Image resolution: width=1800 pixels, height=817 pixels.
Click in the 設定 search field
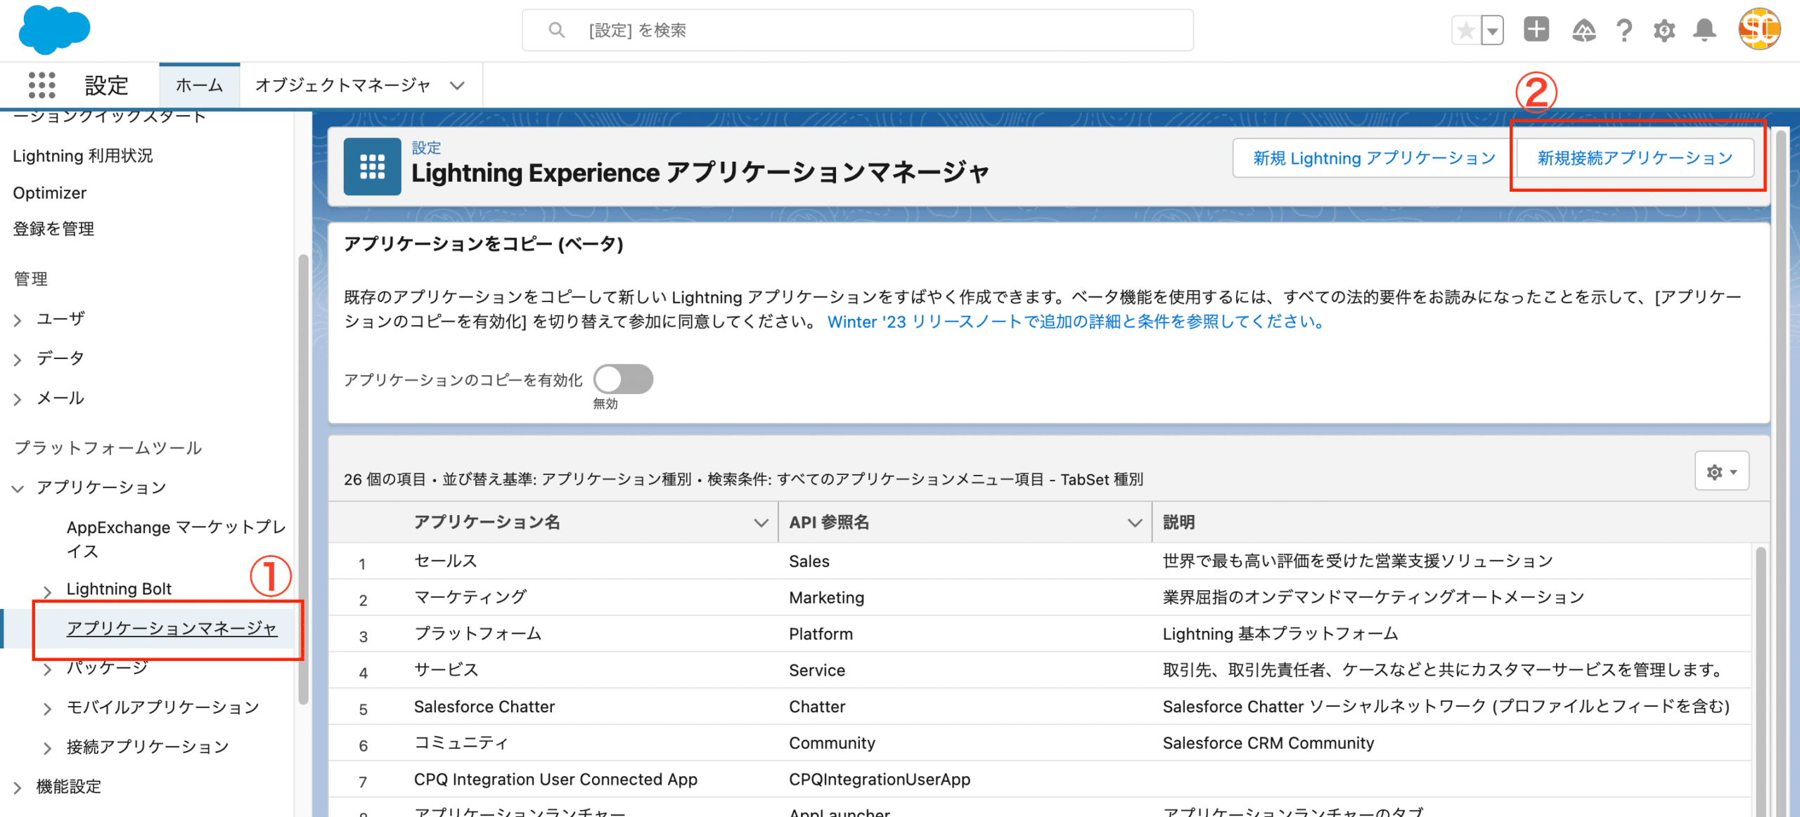(x=858, y=30)
